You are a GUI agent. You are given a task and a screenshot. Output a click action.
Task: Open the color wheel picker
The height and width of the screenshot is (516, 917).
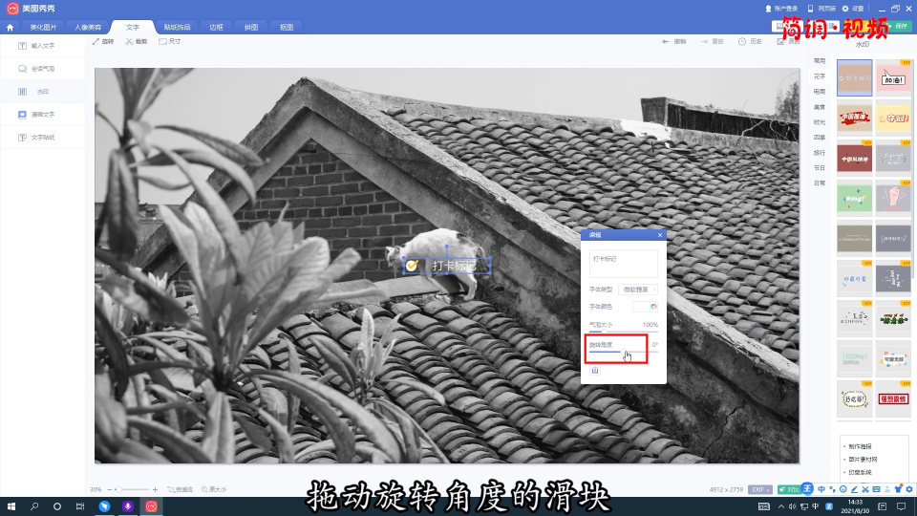click(x=654, y=307)
